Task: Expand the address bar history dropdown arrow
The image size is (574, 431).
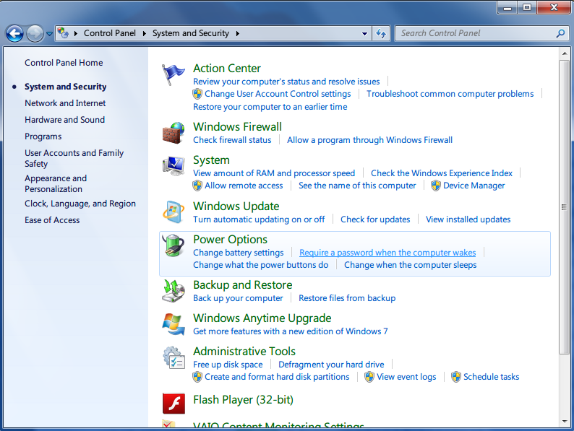Action: (x=365, y=33)
